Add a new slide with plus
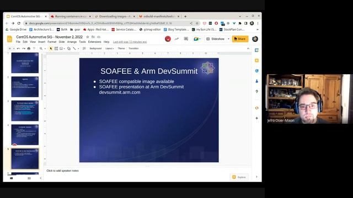Viewport: 353px width, 198px height. click(9, 48)
